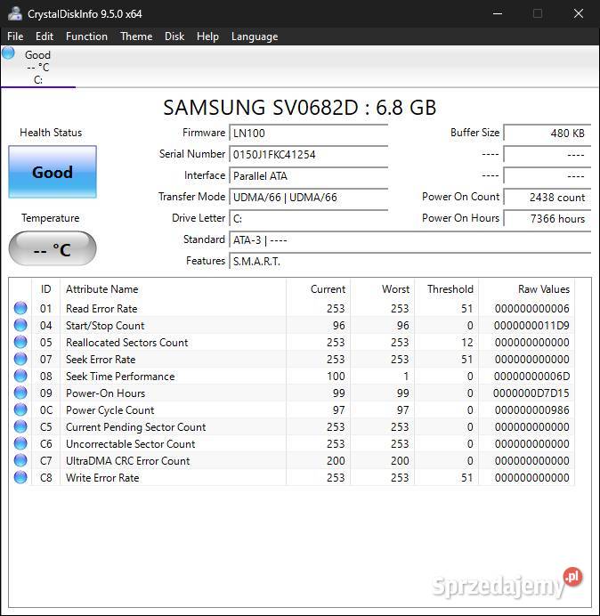Click status orb for Power-On Hours row

tap(20, 393)
